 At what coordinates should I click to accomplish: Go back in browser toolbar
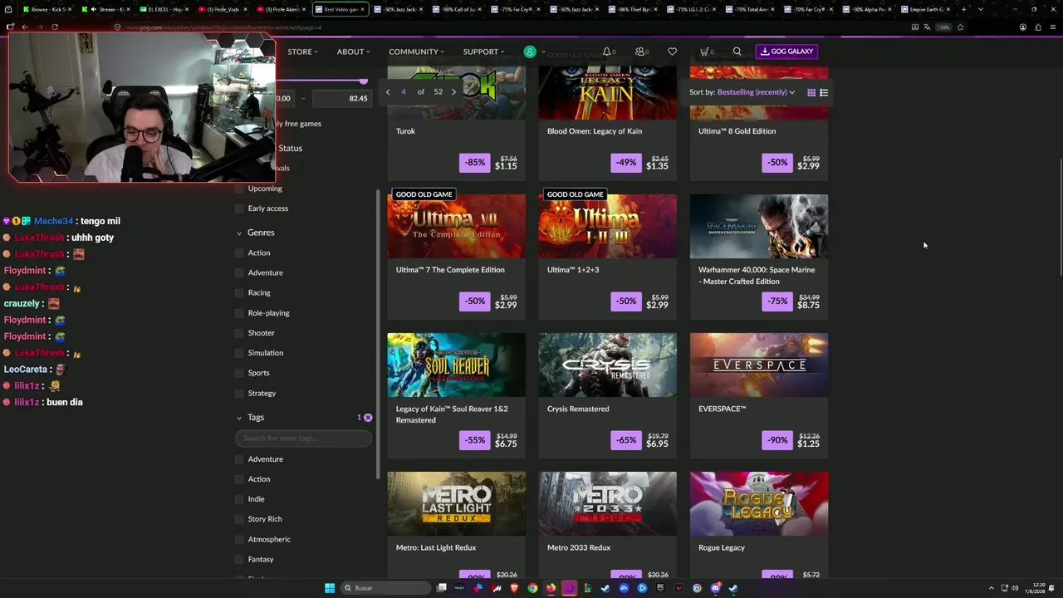click(x=25, y=27)
